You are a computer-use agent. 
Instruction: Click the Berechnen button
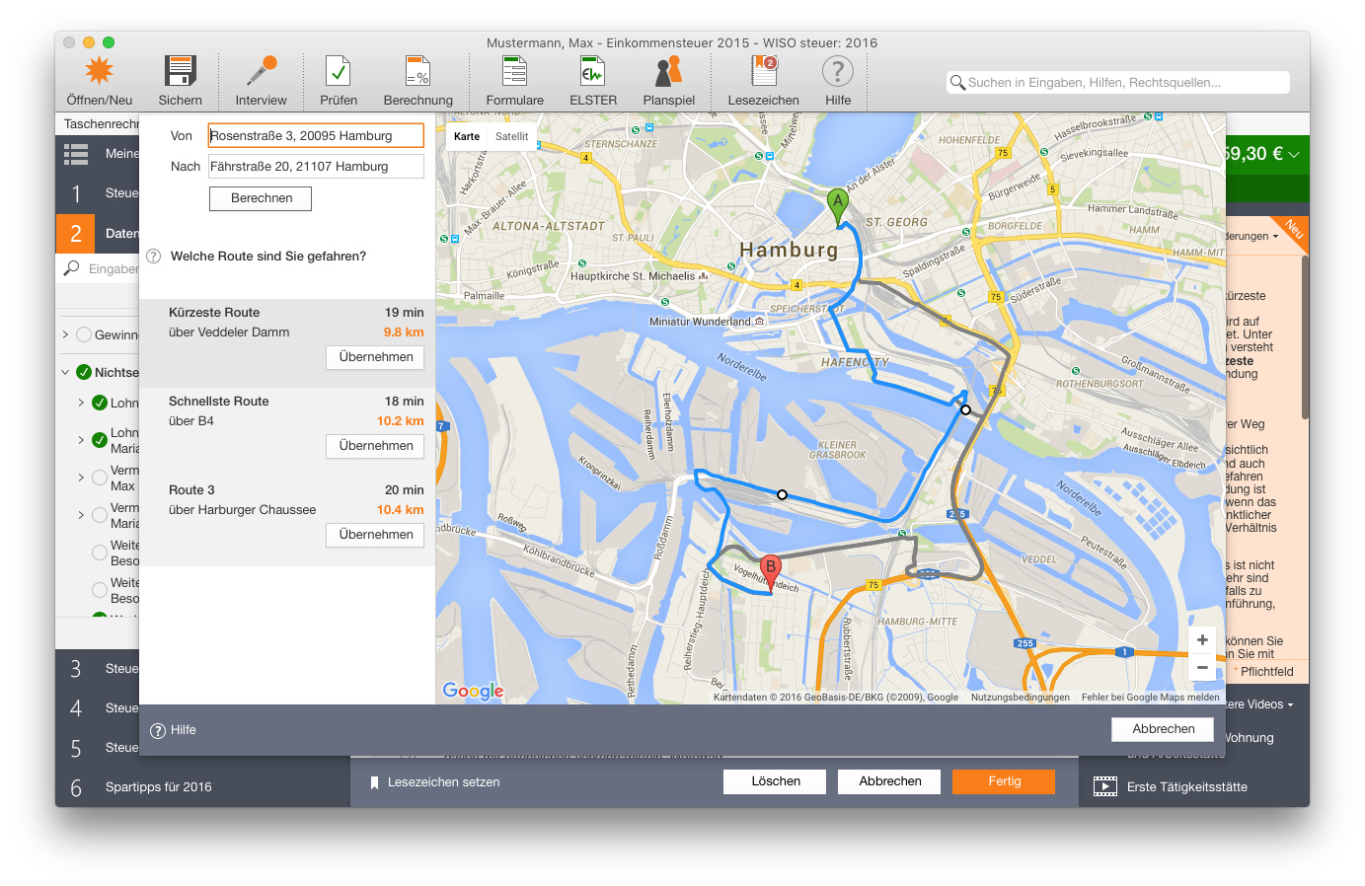(261, 198)
